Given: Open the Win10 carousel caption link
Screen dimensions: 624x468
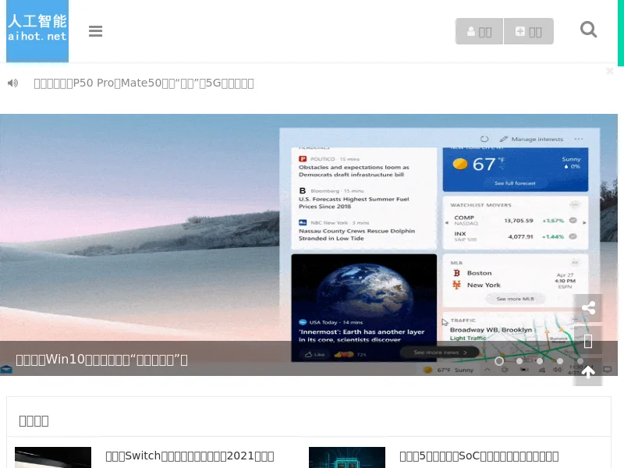Looking at the screenshot, I should point(101,360).
